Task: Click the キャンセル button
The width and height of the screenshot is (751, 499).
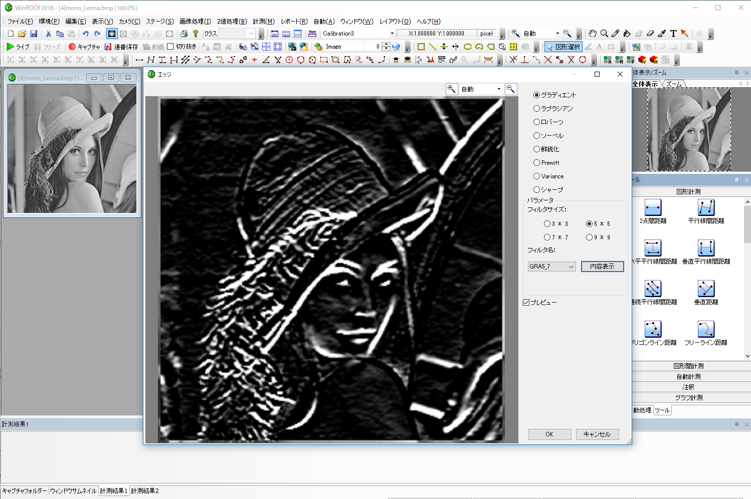Action: [597, 434]
